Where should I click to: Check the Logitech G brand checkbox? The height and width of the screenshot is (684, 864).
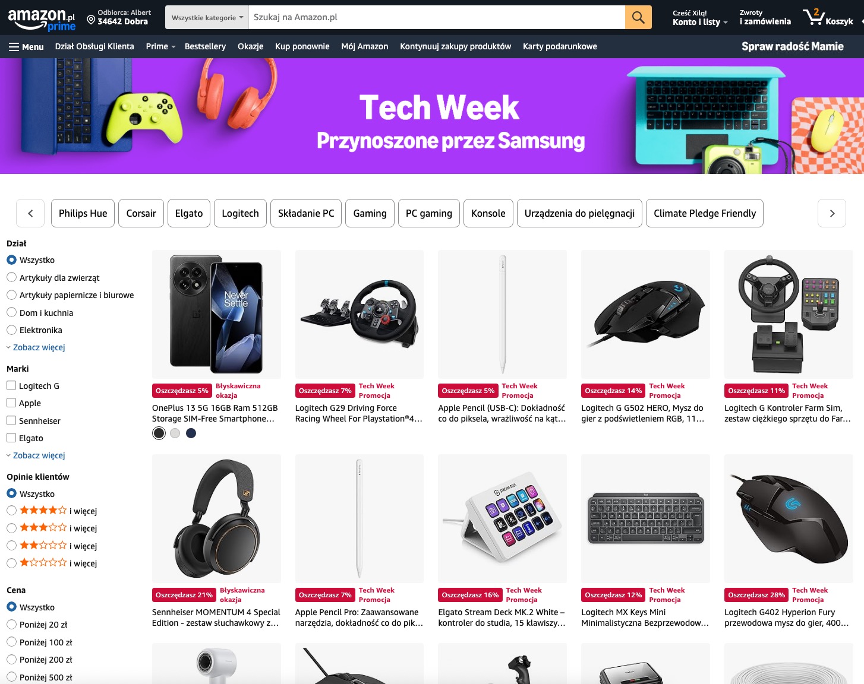pos(11,386)
